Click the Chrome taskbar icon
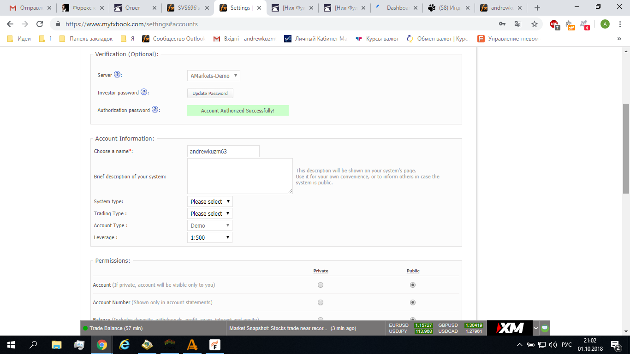The image size is (630, 354). pos(102,345)
